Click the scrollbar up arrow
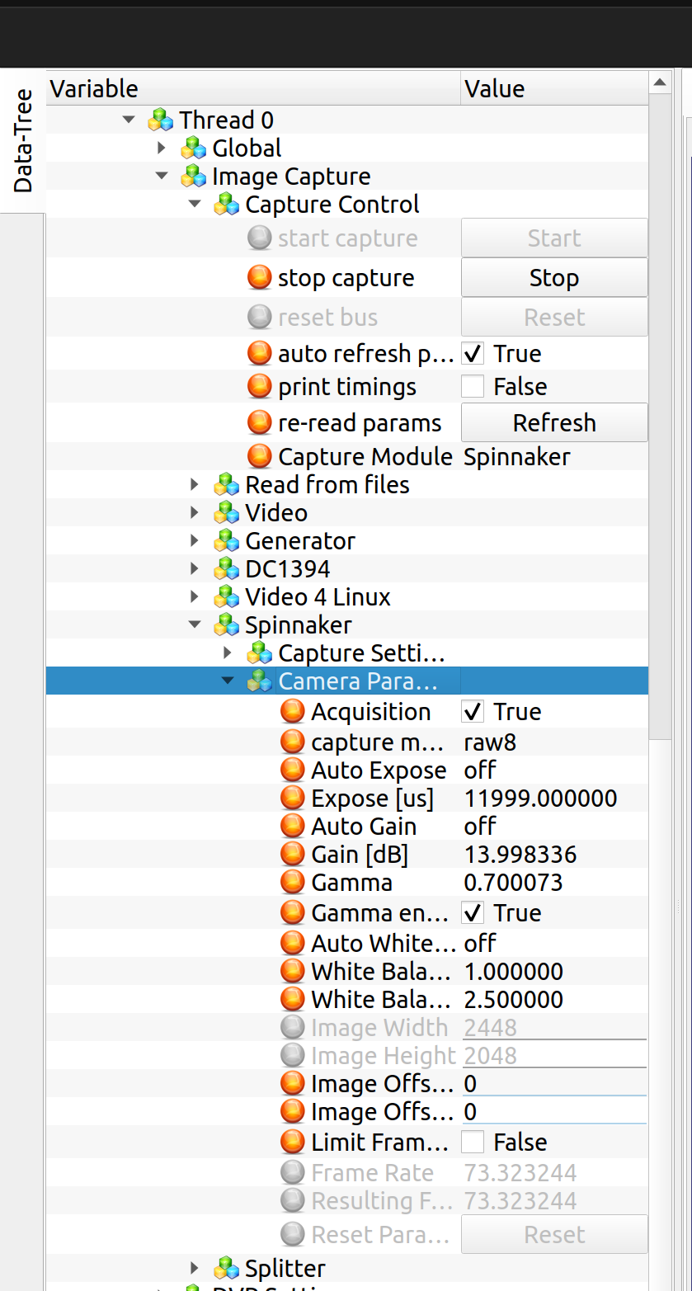692x1291 pixels. coord(660,82)
